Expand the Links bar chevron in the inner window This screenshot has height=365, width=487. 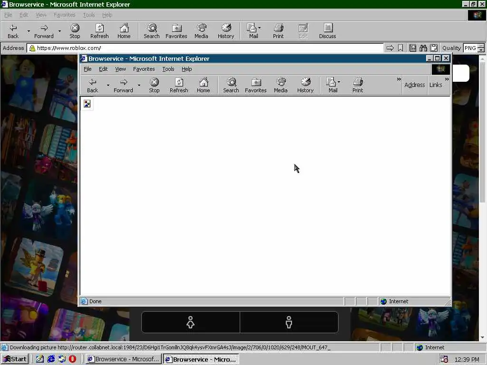[447, 79]
